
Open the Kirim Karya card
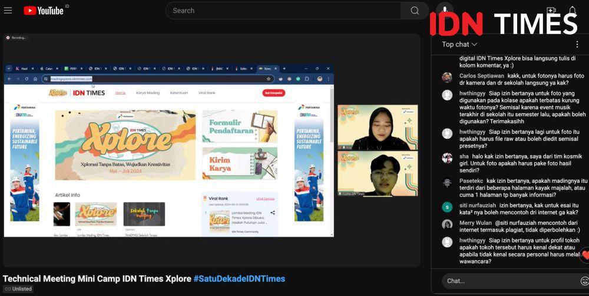(240, 163)
